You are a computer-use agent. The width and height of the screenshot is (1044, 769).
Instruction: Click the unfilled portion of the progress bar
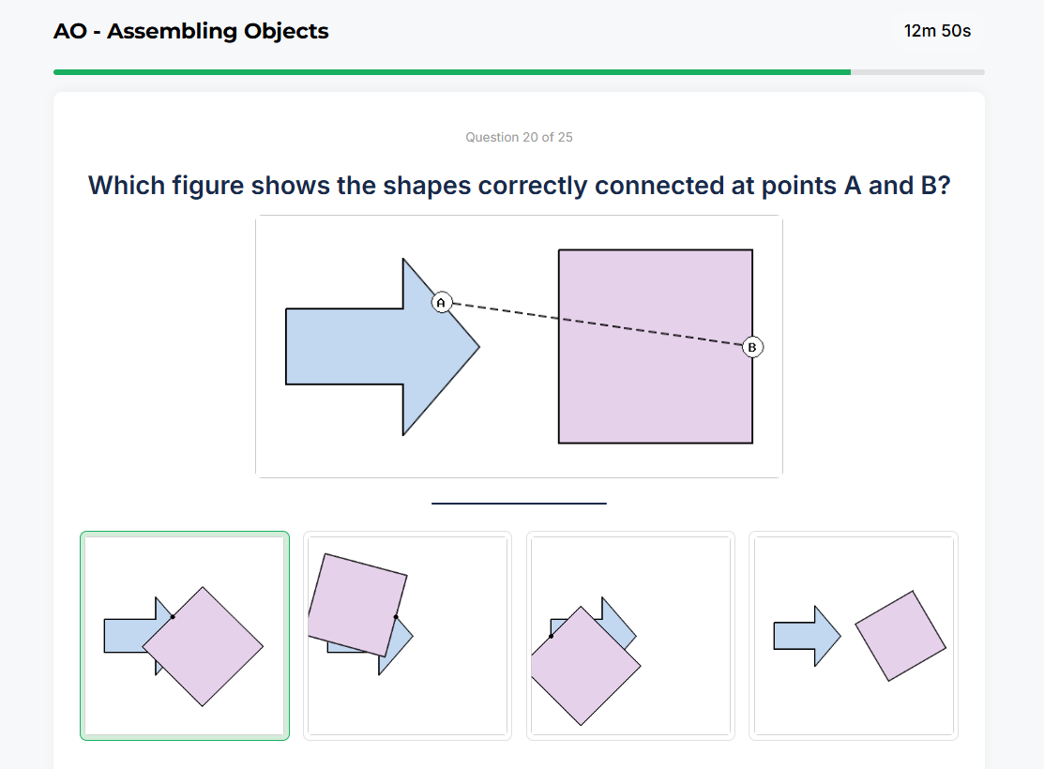coord(919,70)
